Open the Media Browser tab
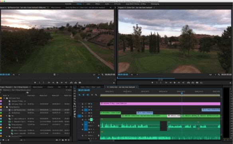This screenshot has width=233, height=144. click(38, 87)
